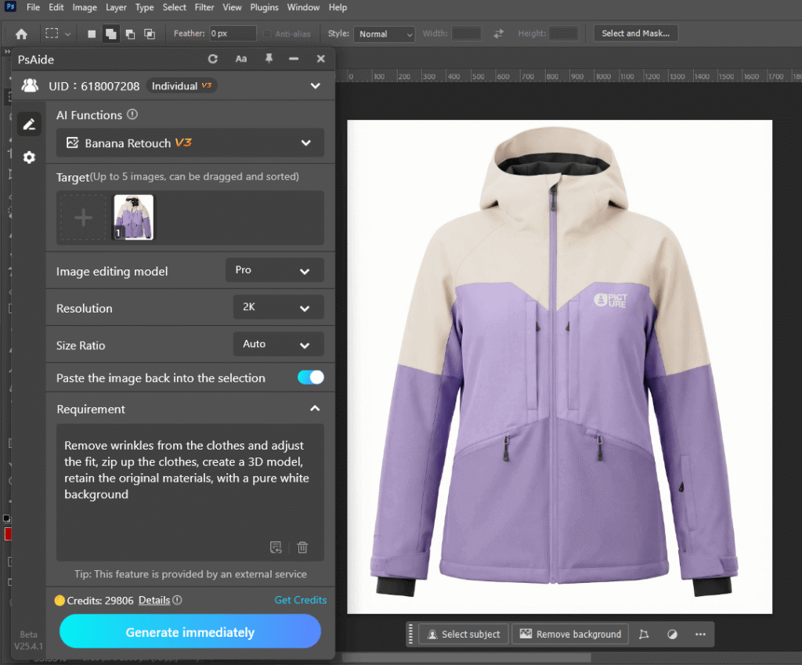802x665 pixels.
Task: Click the more options ellipsis in contextual taskbar
Action: (700, 634)
